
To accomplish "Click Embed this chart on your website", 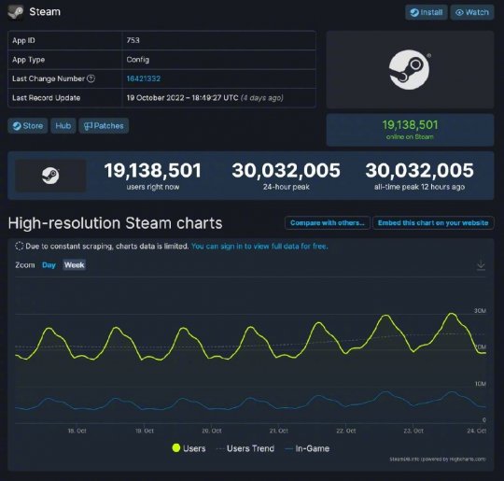I will [433, 223].
